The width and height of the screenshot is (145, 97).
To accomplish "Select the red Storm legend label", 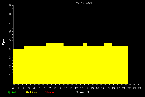I will click(x=49, y=92).
